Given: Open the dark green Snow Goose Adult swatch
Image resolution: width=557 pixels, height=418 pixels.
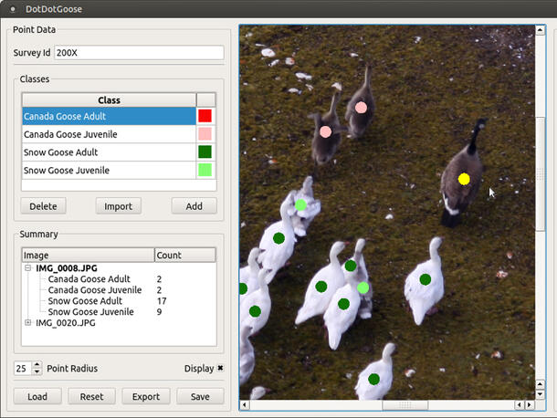Looking at the screenshot, I should click(x=205, y=152).
